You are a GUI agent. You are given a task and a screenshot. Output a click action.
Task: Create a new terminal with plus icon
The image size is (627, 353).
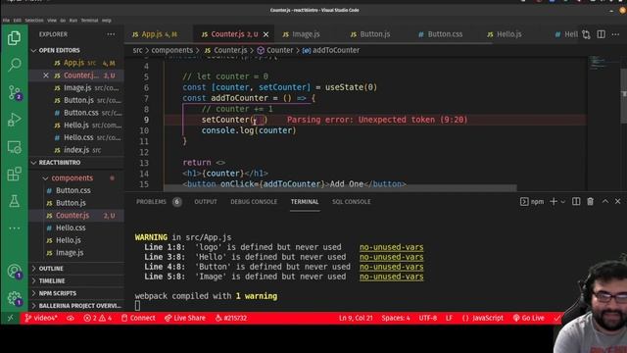click(554, 202)
